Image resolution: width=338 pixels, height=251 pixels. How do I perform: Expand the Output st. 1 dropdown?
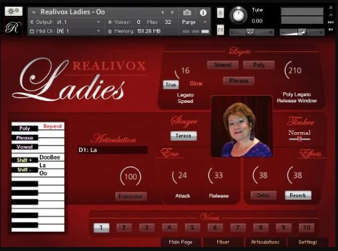click(x=98, y=22)
